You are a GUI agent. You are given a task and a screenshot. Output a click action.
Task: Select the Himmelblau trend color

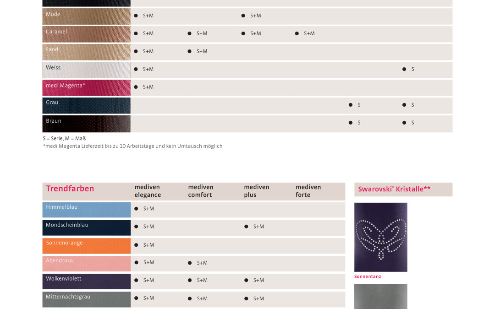tap(86, 210)
